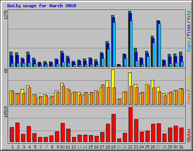Click the red KBytes bar for day 30
193x151 pixels.
tap(176, 134)
